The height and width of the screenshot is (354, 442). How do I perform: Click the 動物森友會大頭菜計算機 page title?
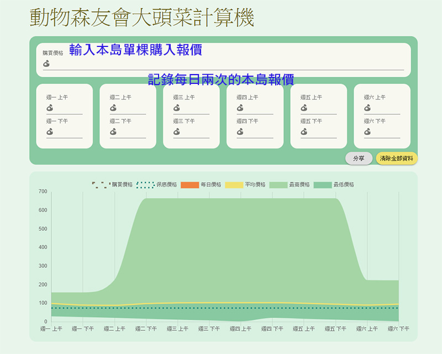tap(142, 18)
